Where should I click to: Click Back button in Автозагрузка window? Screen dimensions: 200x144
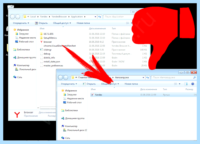pyautogui.click(x=60, y=77)
